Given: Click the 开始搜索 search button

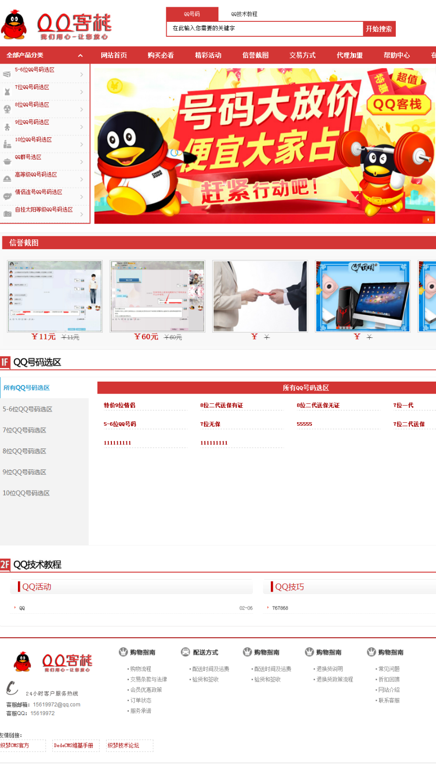Looking at the screenshot, I should pos(379,29).
